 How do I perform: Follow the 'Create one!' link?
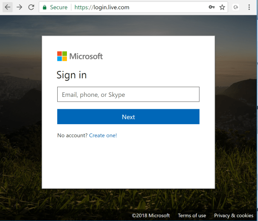click(103, 136)
